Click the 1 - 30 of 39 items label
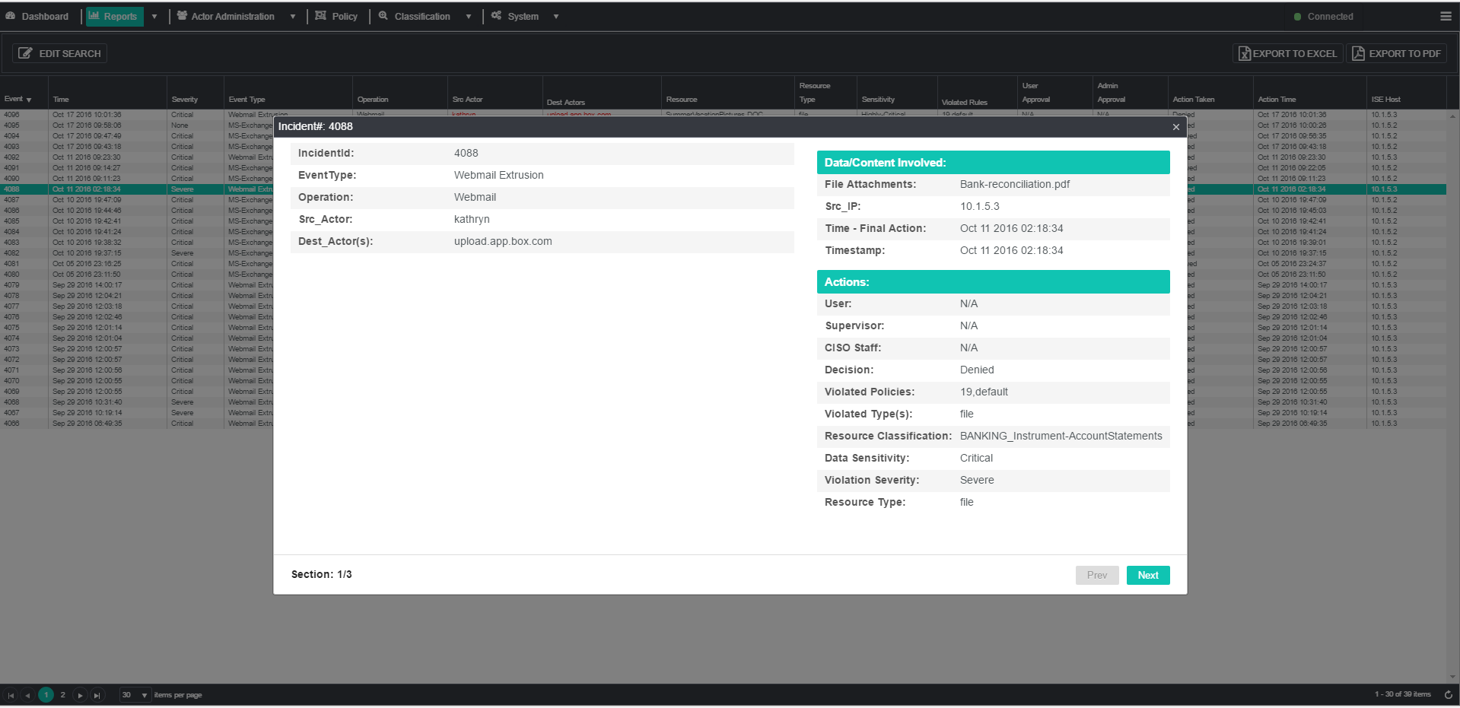 pyautogui.click(x=1402, y=694)
